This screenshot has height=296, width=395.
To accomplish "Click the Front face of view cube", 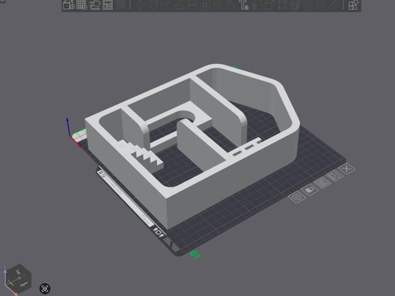I will 11,283.
